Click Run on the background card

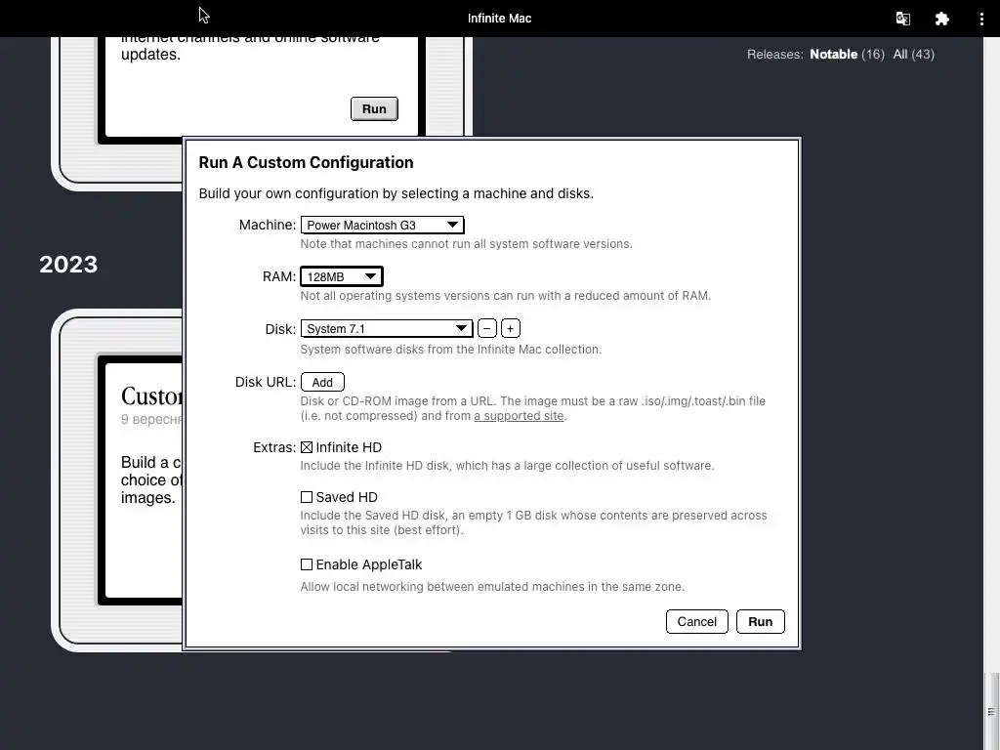pyautogui.click(x=374, y=109)
